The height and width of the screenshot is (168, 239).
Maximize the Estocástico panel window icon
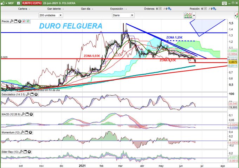pos(32,94)
